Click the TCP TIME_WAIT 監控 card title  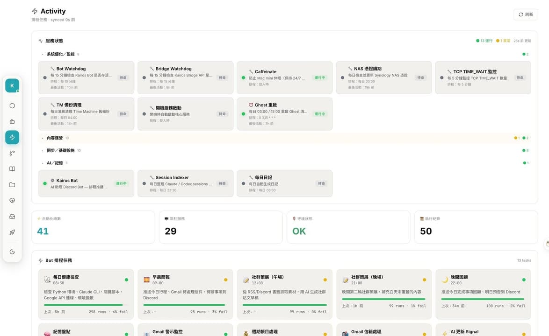coord(475,71)
